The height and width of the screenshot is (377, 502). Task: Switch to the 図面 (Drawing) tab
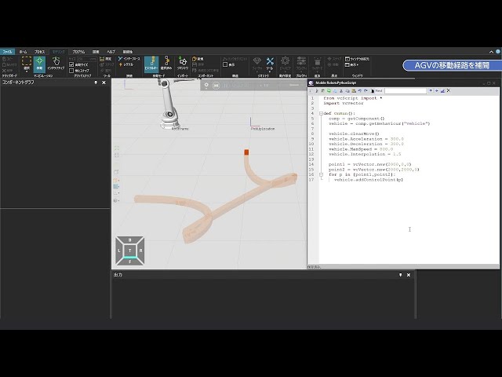point(96,52)
